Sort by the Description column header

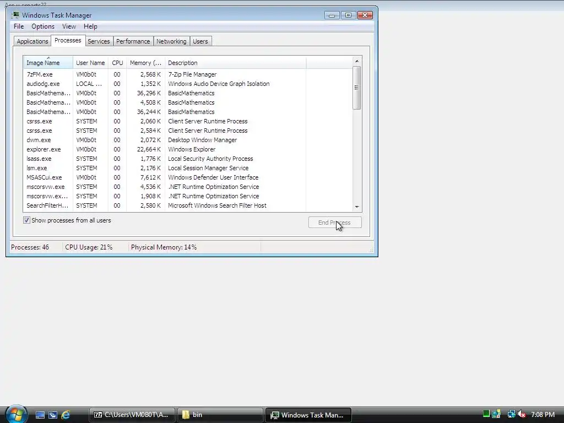235,63
